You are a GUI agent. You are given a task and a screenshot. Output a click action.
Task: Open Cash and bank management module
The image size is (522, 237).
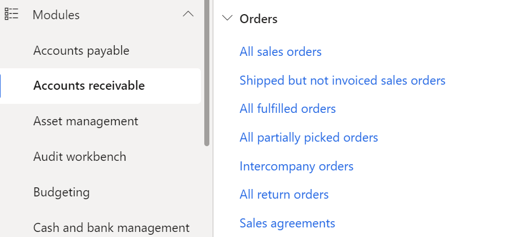click(111, 227)
